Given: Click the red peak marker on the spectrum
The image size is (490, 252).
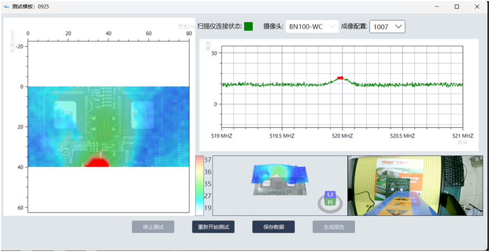Looking at the screenshot, I should [x=340, y=78].
